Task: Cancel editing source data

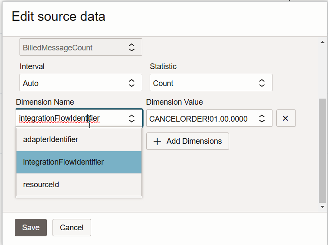Action: [x=72, y=228]
